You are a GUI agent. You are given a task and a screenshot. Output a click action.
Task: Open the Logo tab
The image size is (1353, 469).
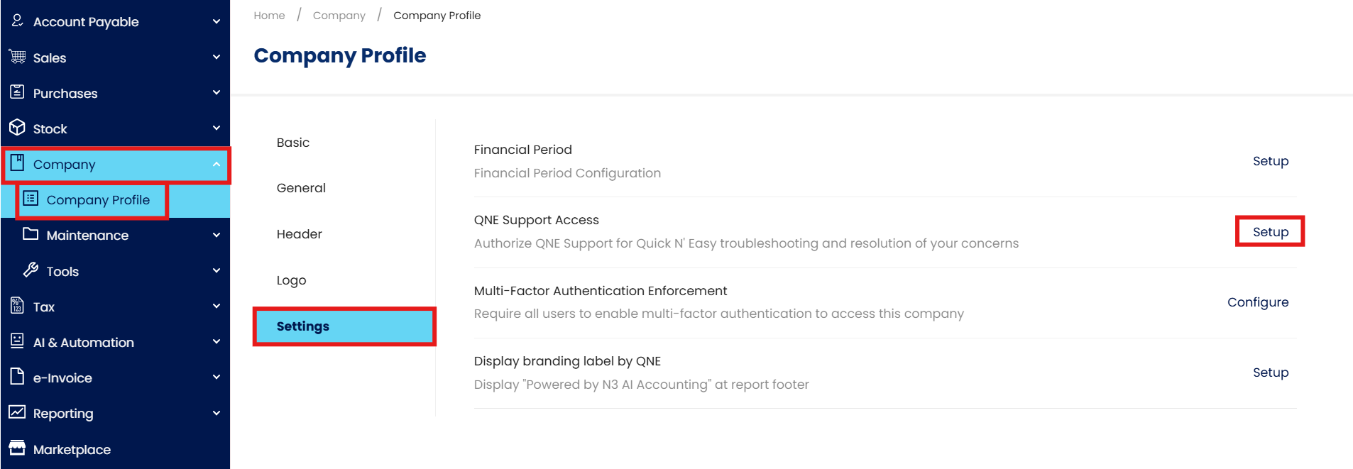coord(291,280)
